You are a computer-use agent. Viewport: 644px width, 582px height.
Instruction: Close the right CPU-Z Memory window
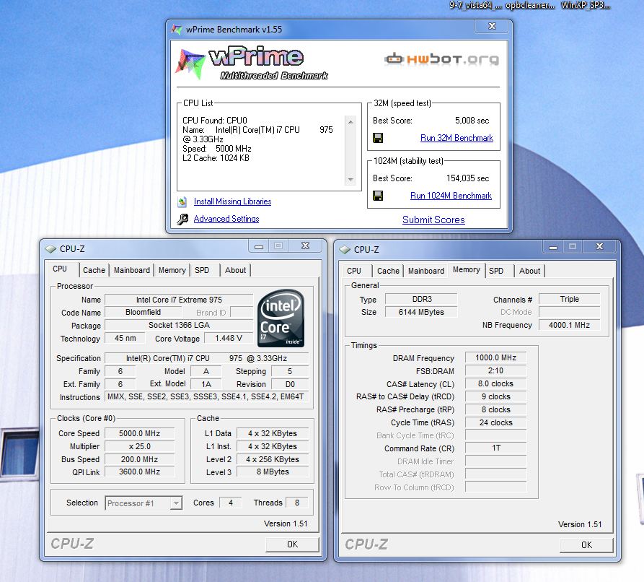(x=599, y=247)
